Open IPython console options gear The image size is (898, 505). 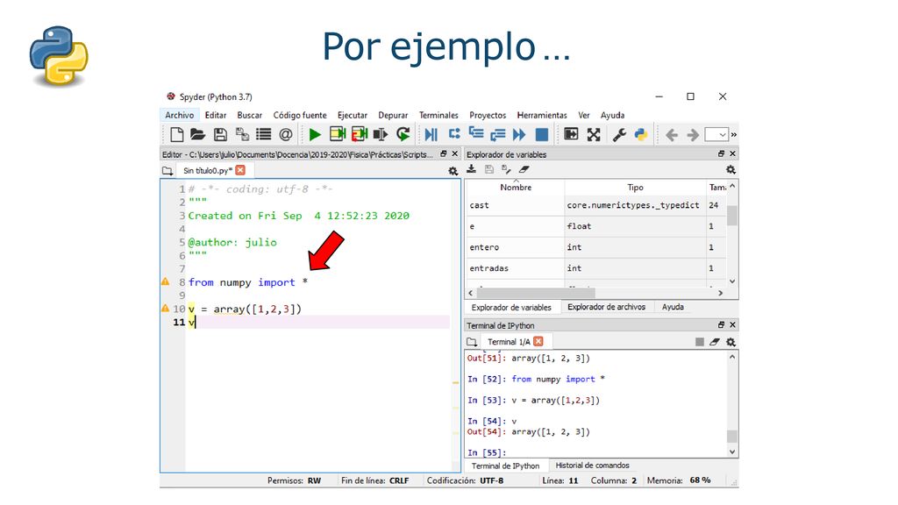point(731,342)
